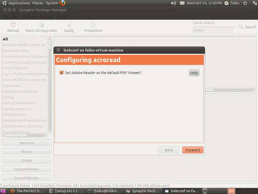Select Development (multiverse) section
This screenshot has width=258, height=194.
pos(25,120)
